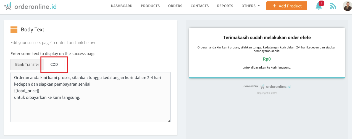Switch to the Bank Transfer tab

pos(27,64)
